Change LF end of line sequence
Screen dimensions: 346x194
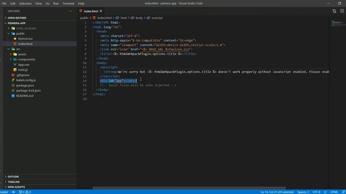[x=325, y=192]
